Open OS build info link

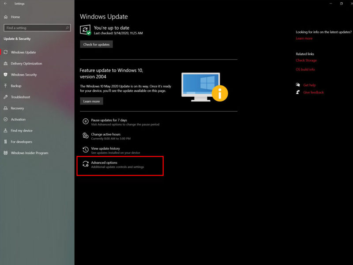click(x=305, y=69)
